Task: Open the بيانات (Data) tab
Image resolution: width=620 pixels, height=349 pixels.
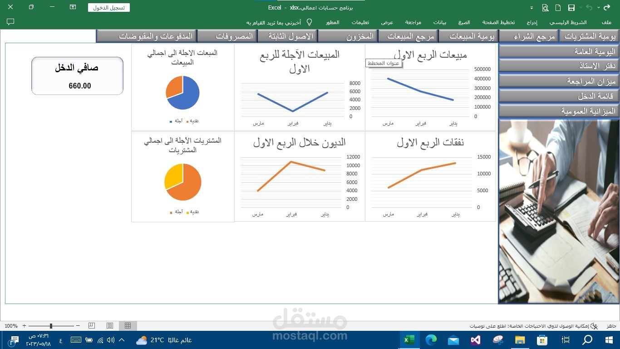Action: click(439, 22)
